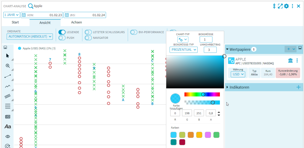Click the eye visibility tool in sidebar
304x148 pixels.
(8, 137)
